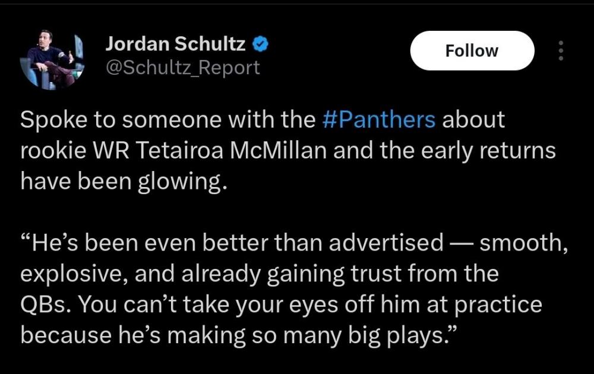Open the three-dot more options menu
594x374 pixels.
560,51
